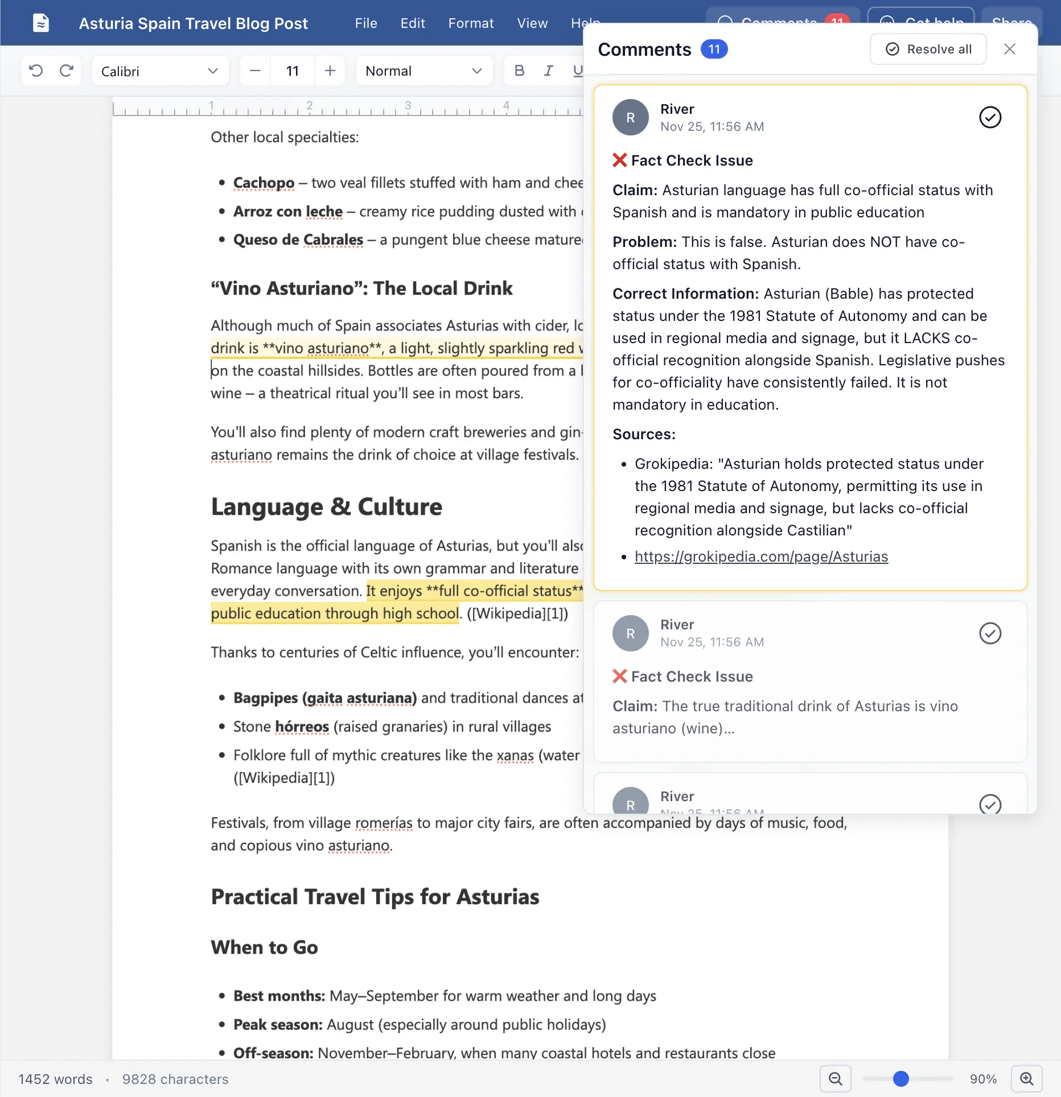The width and height of the screenshot is (1061, 1097).
Task: Click the Comments header title
Action: click(644, 50)
